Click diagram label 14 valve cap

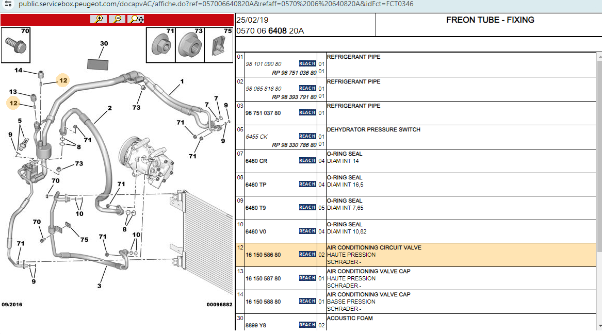[19, 70]
